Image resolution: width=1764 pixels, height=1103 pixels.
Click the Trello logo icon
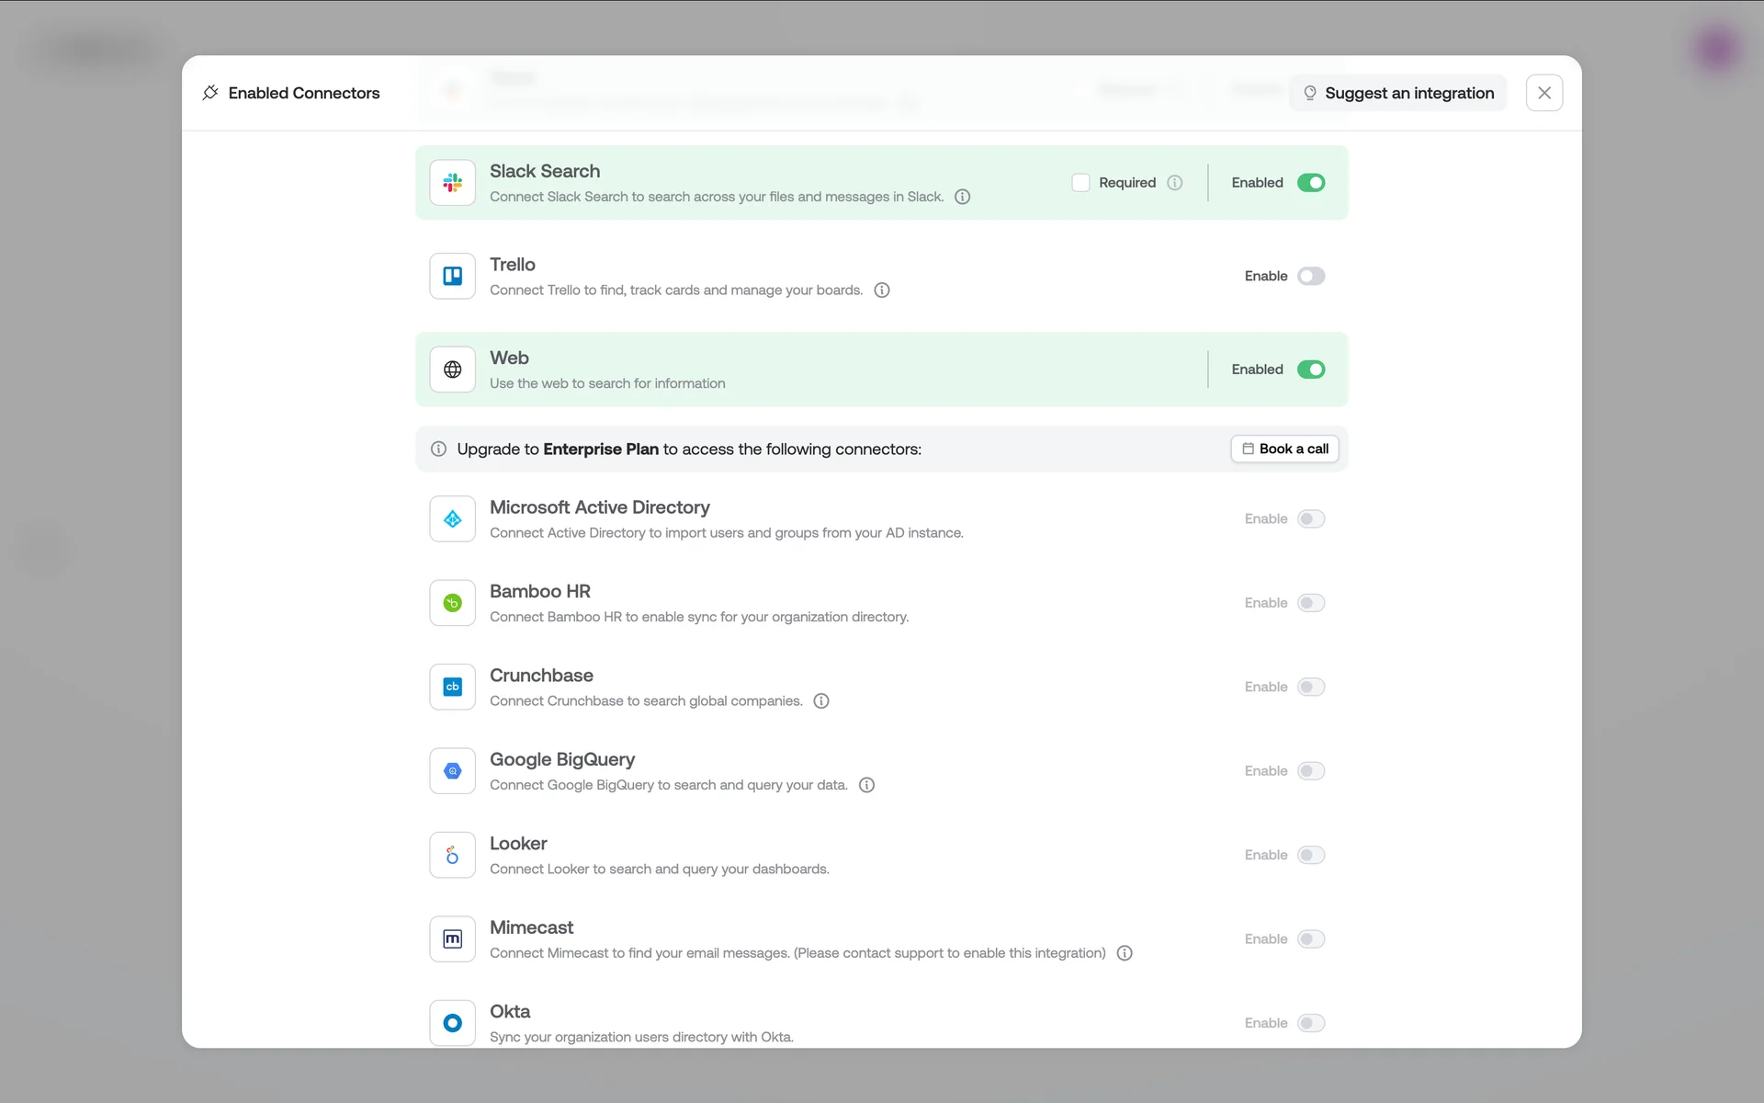(452, 276)
